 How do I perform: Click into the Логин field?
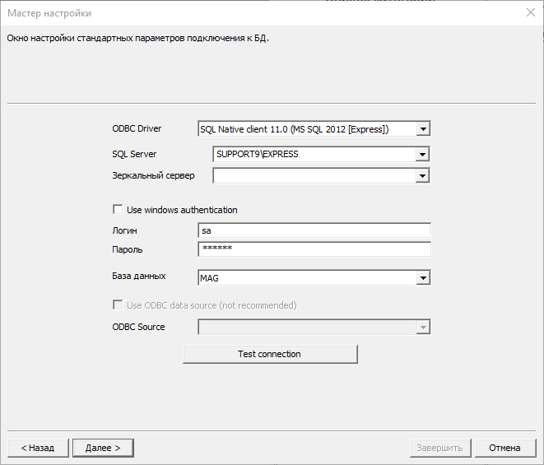(x=314, y=230)
